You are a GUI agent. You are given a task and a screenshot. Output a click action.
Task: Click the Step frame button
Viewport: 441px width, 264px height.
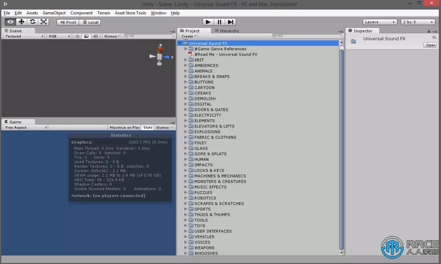pos(230,22)
